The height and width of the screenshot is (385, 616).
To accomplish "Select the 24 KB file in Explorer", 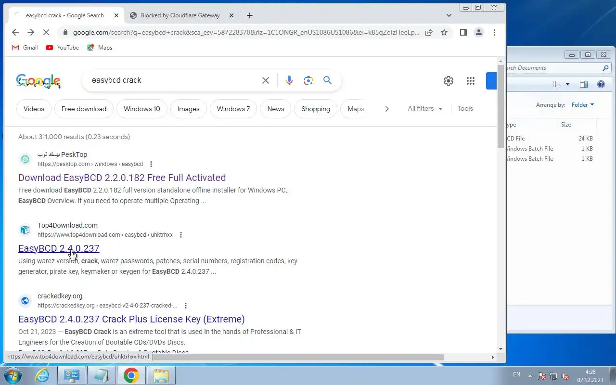I will (550, 139).
